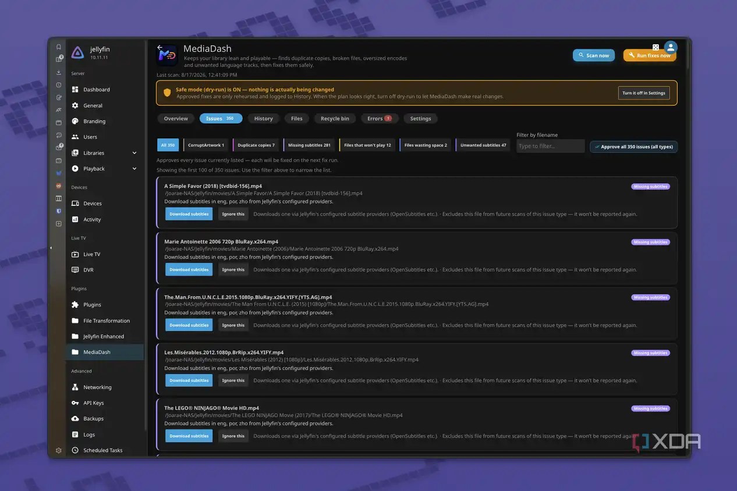
Task: Open the blue shield icon in browser sidebar
Action: tap(59, 211)
